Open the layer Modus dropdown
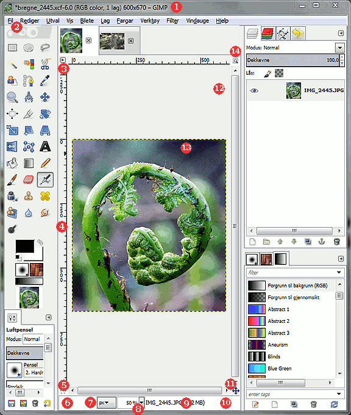 point(340,48)
